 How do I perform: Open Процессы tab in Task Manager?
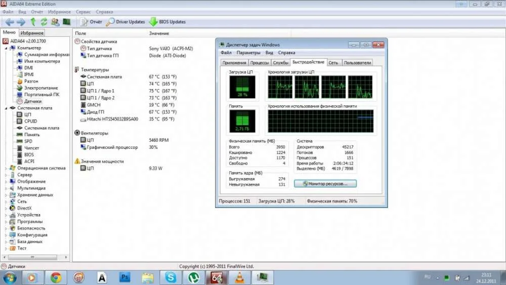click(x=260, y=63)
